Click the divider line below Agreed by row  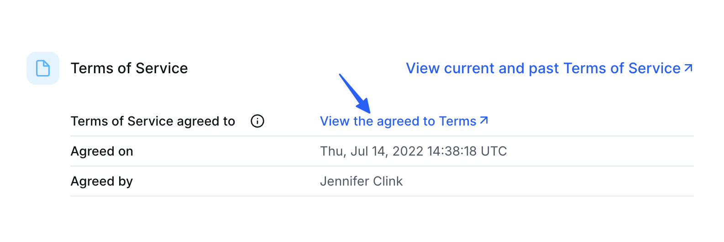click(x=382, y=196)
